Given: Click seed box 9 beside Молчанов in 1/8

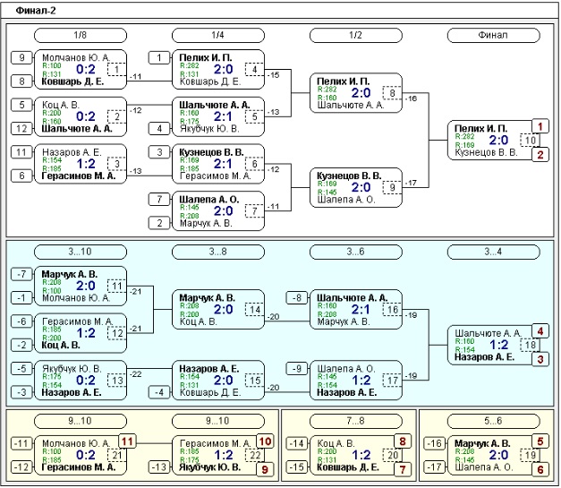Looking at the screenshot, I should (21, 57).
